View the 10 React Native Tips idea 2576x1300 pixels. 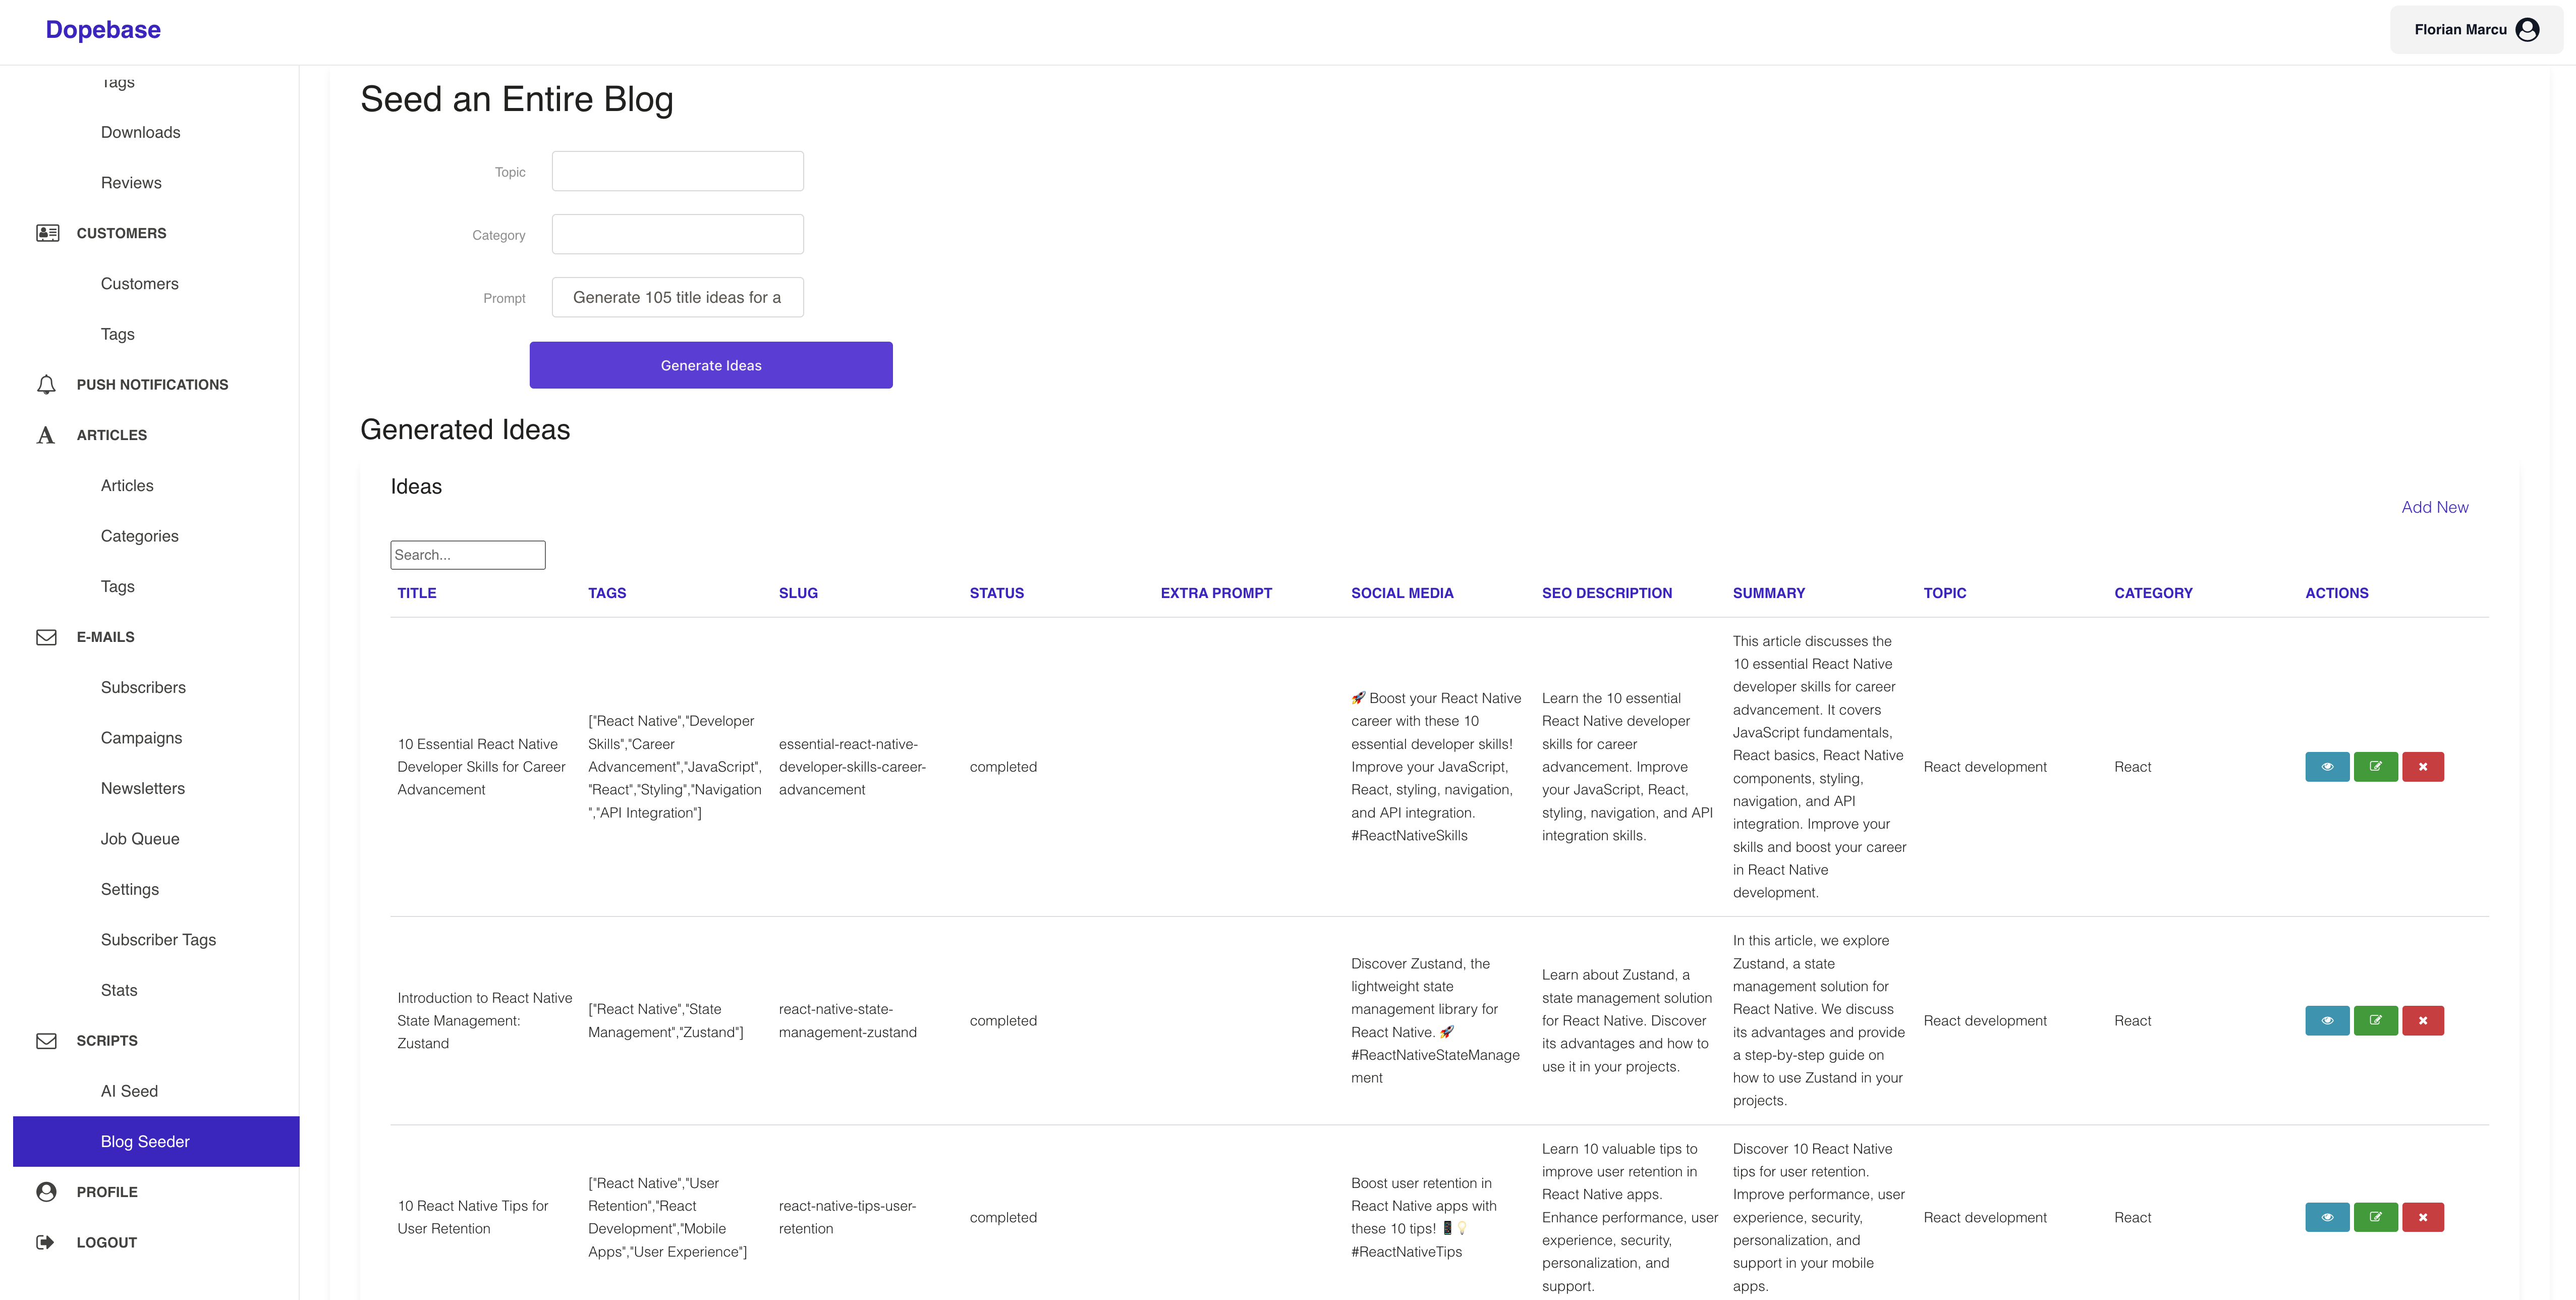tap(2329, 1217)
